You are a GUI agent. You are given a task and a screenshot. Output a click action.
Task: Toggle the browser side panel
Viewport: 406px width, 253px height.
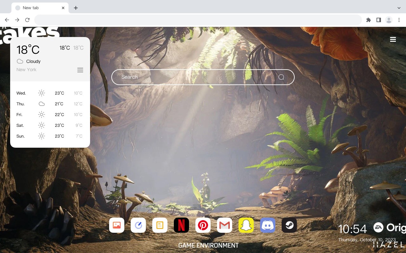tap(378, 20)
